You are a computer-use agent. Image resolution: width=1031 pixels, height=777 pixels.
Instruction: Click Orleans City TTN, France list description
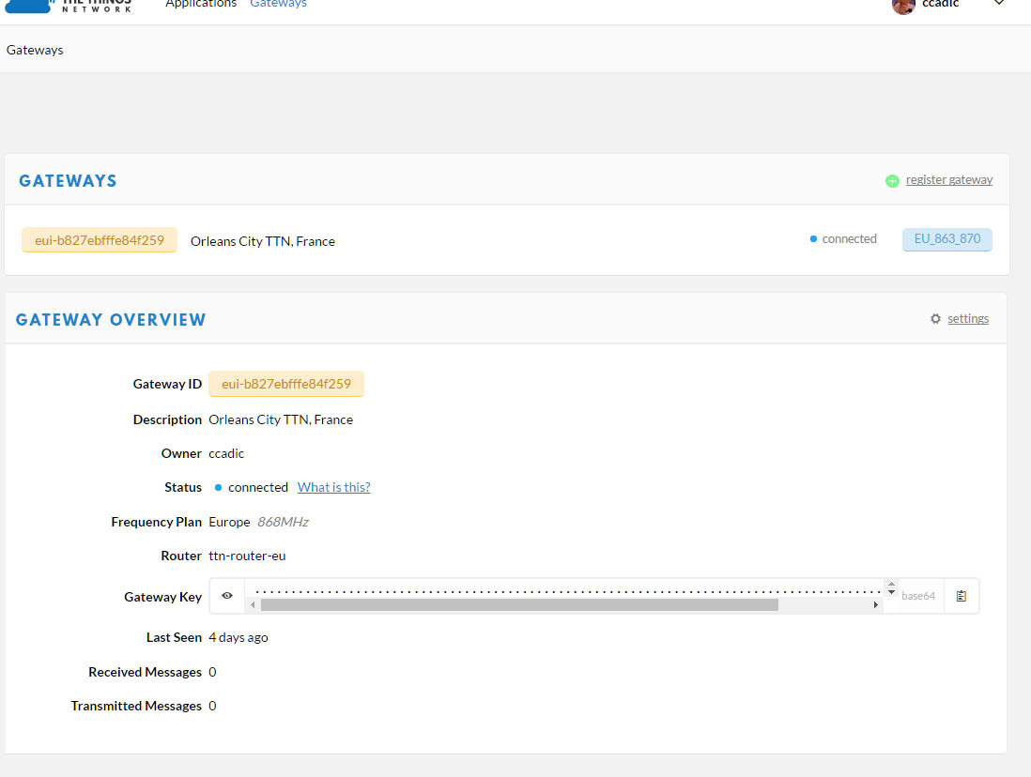[262, 241]
